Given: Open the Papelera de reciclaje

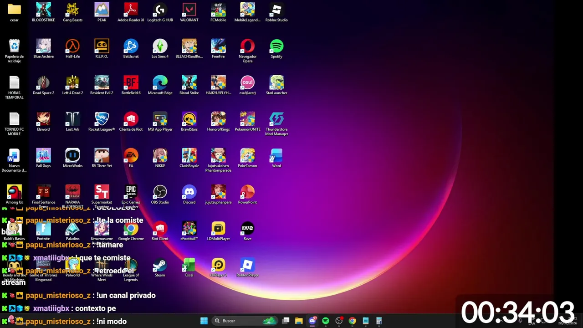Looking at the screenshot, I should click(x=14, y=51).
